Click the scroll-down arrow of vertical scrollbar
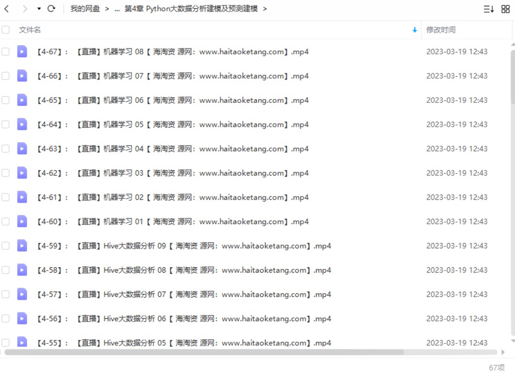This screenshot has height=375, width=515. 513,341
